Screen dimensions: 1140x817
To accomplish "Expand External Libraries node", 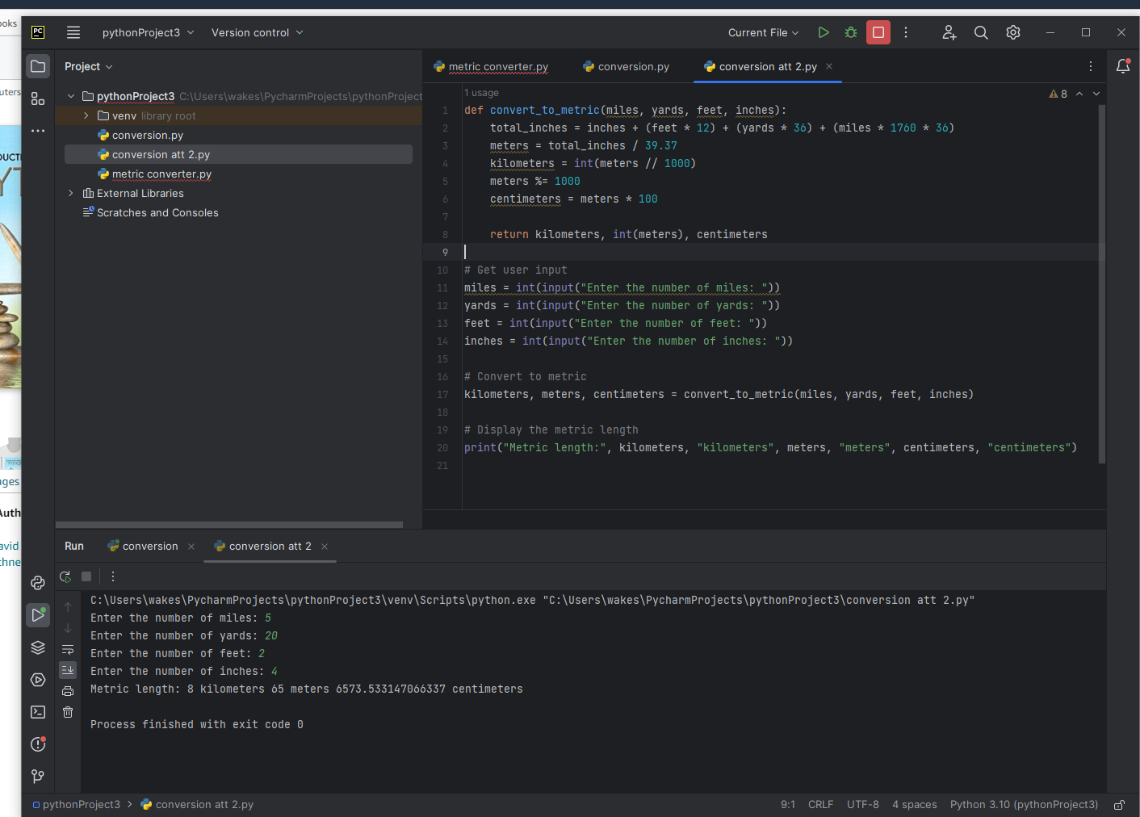I will click(x=71, y=193).
